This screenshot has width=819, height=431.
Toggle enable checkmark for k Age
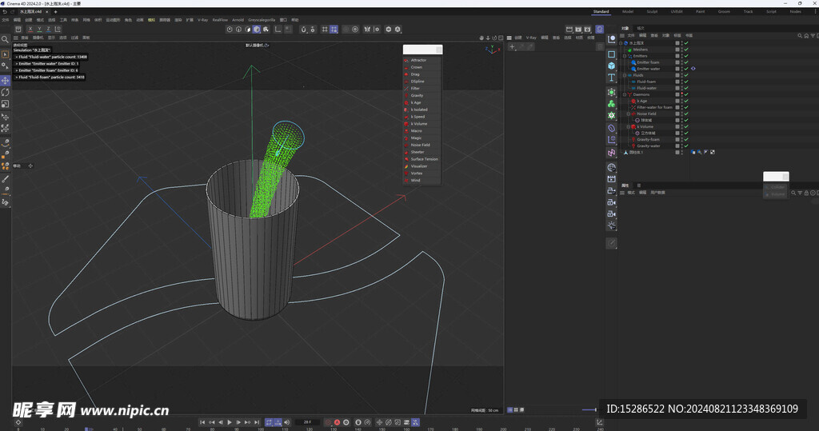pyautogui.click(x=686, y=101)
